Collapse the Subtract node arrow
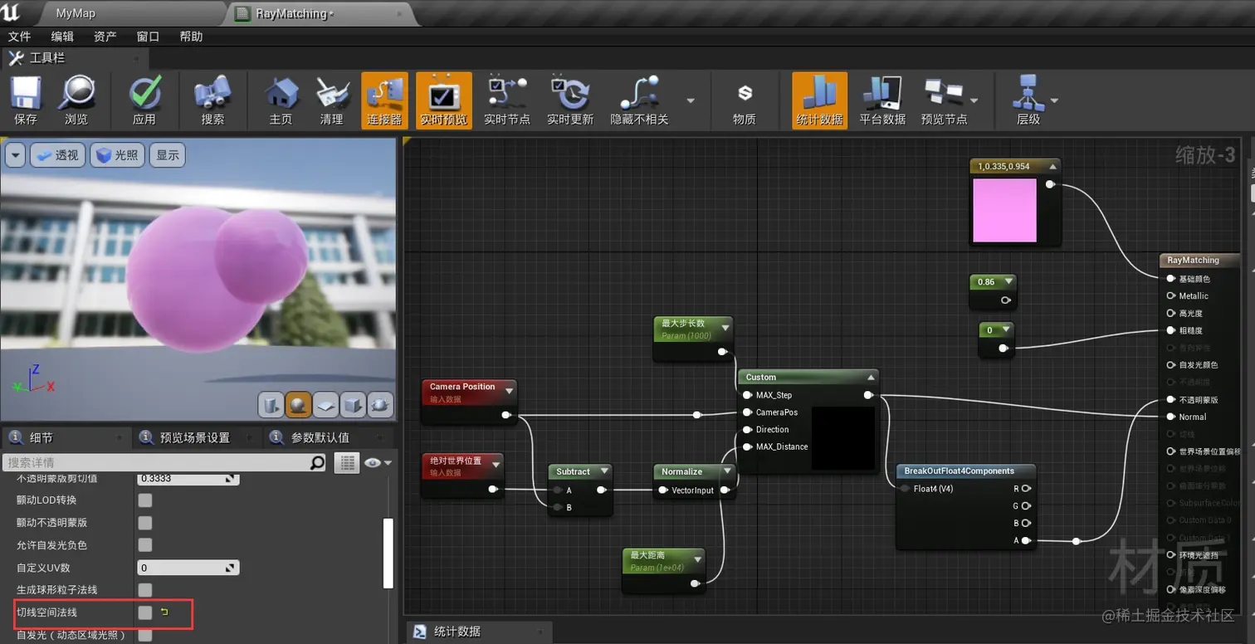Image resolution: width=1255 pixels, height=644 pixels. tap(604, 471)
